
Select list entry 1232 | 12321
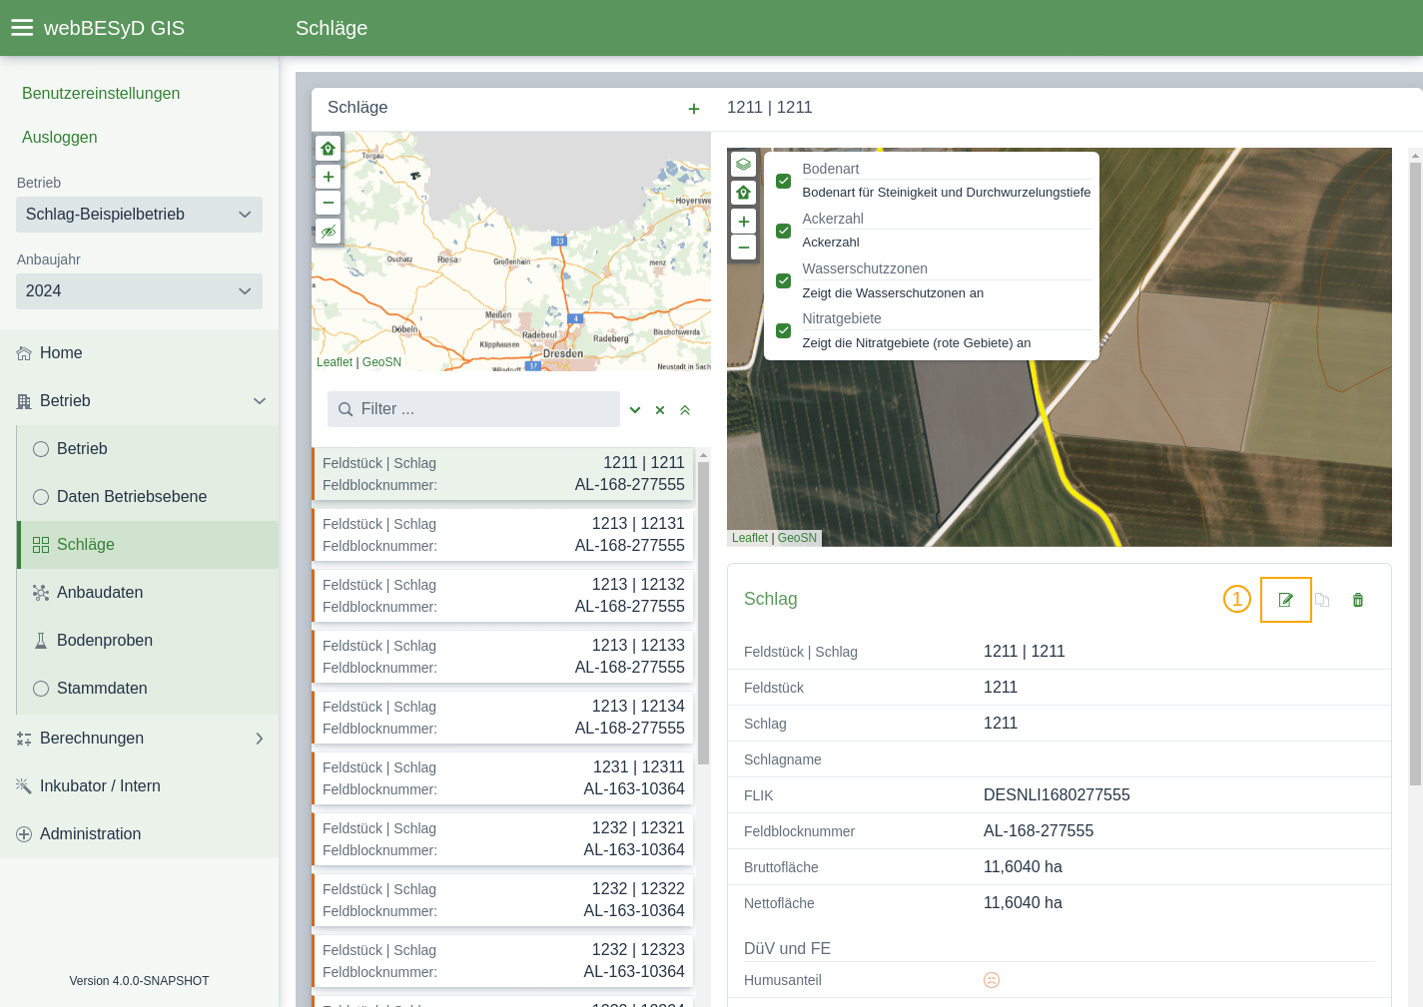(502, 839)
